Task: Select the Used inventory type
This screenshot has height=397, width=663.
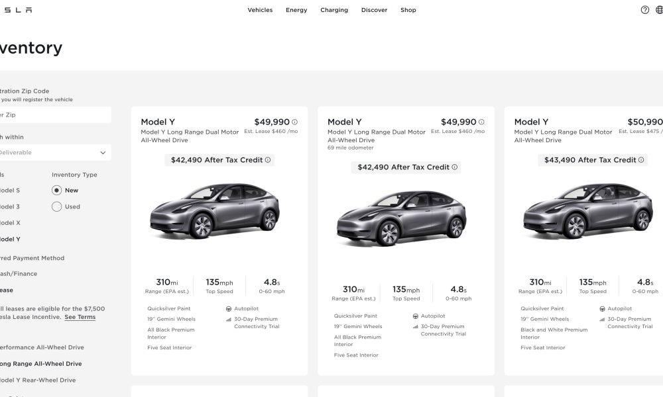Action: click(x=56, y=206)
